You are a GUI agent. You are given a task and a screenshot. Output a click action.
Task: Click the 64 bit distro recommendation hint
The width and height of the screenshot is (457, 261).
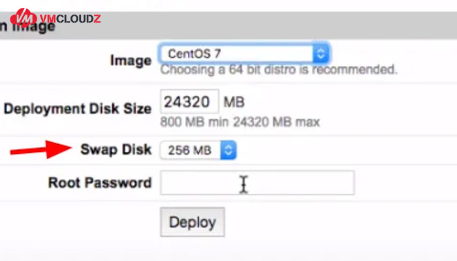[x=279, y=70]
